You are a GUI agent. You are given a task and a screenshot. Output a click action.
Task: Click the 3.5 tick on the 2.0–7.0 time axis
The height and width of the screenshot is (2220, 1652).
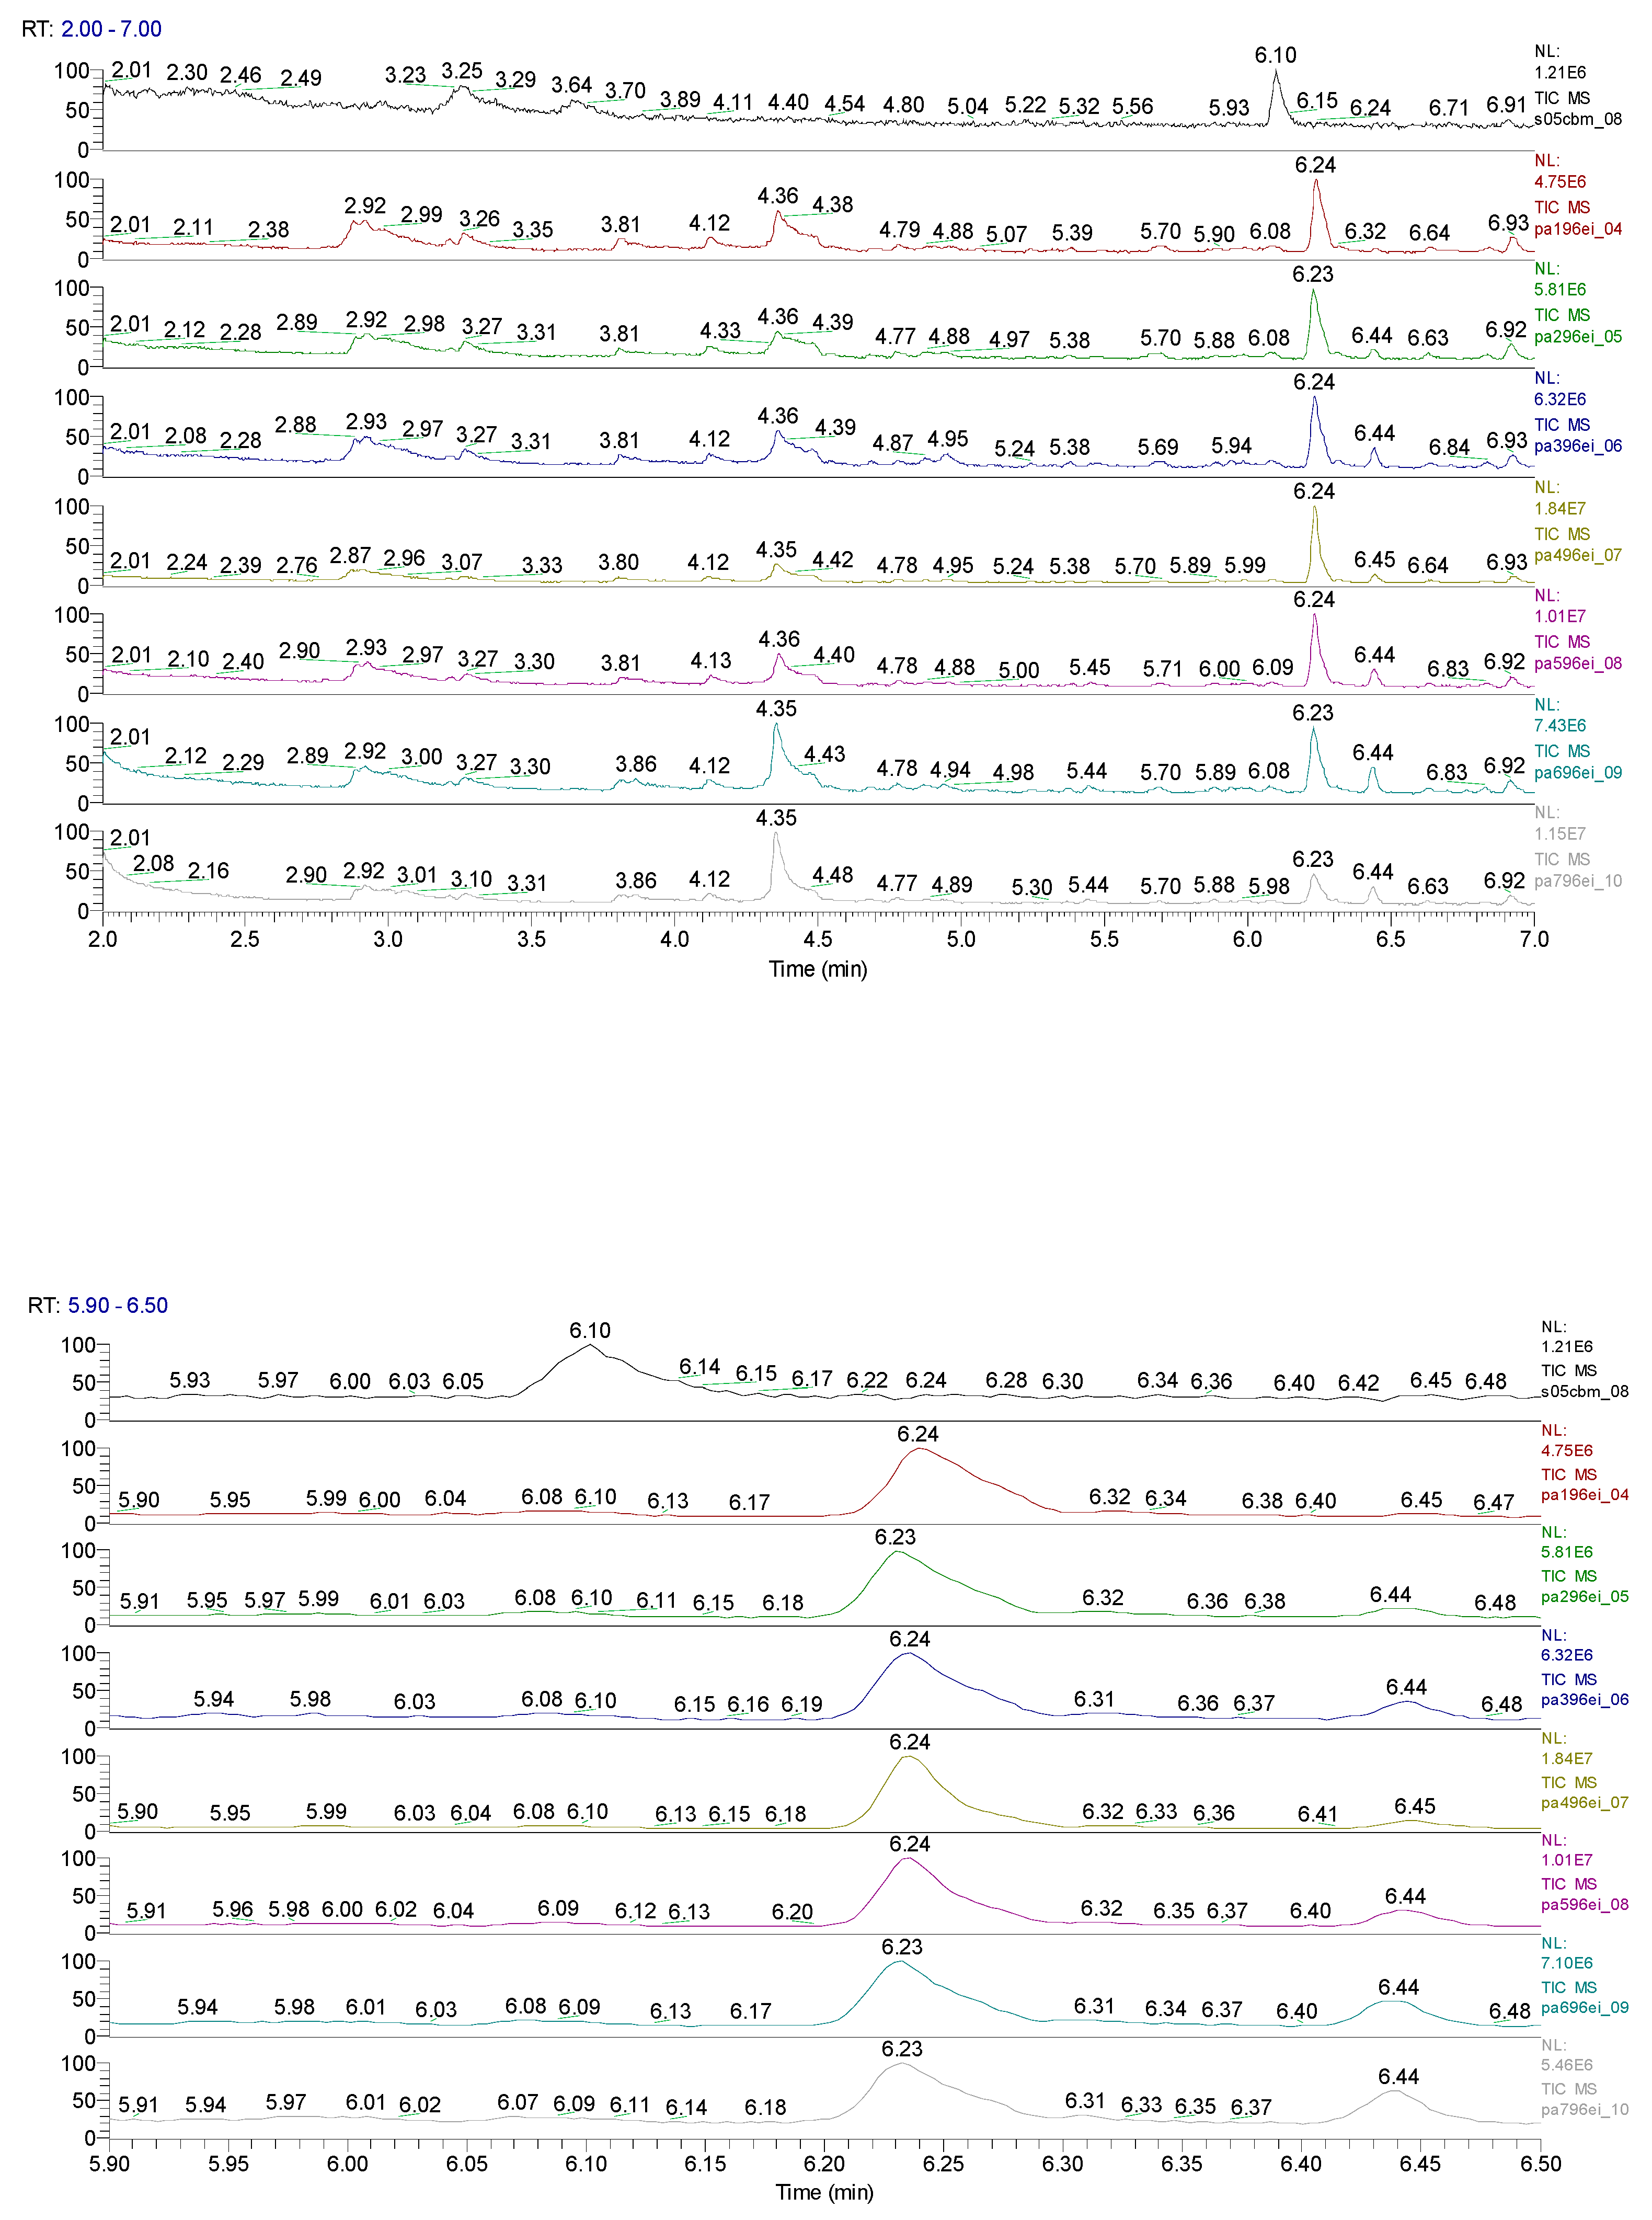[x=531, y=939]
